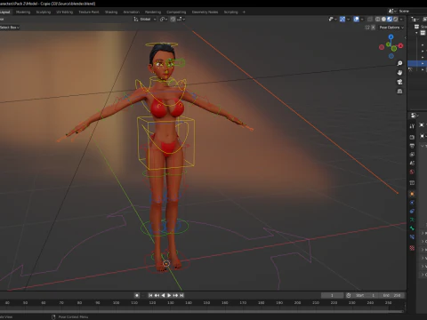Toggle X-axis mirror for pose

(374, 28)
